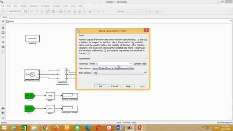Open Firefox from the taskbar
233x131 pixels.
(x=56, y=128)
